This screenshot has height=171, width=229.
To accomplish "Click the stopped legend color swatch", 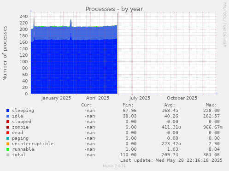I will [x=8, y=122].
